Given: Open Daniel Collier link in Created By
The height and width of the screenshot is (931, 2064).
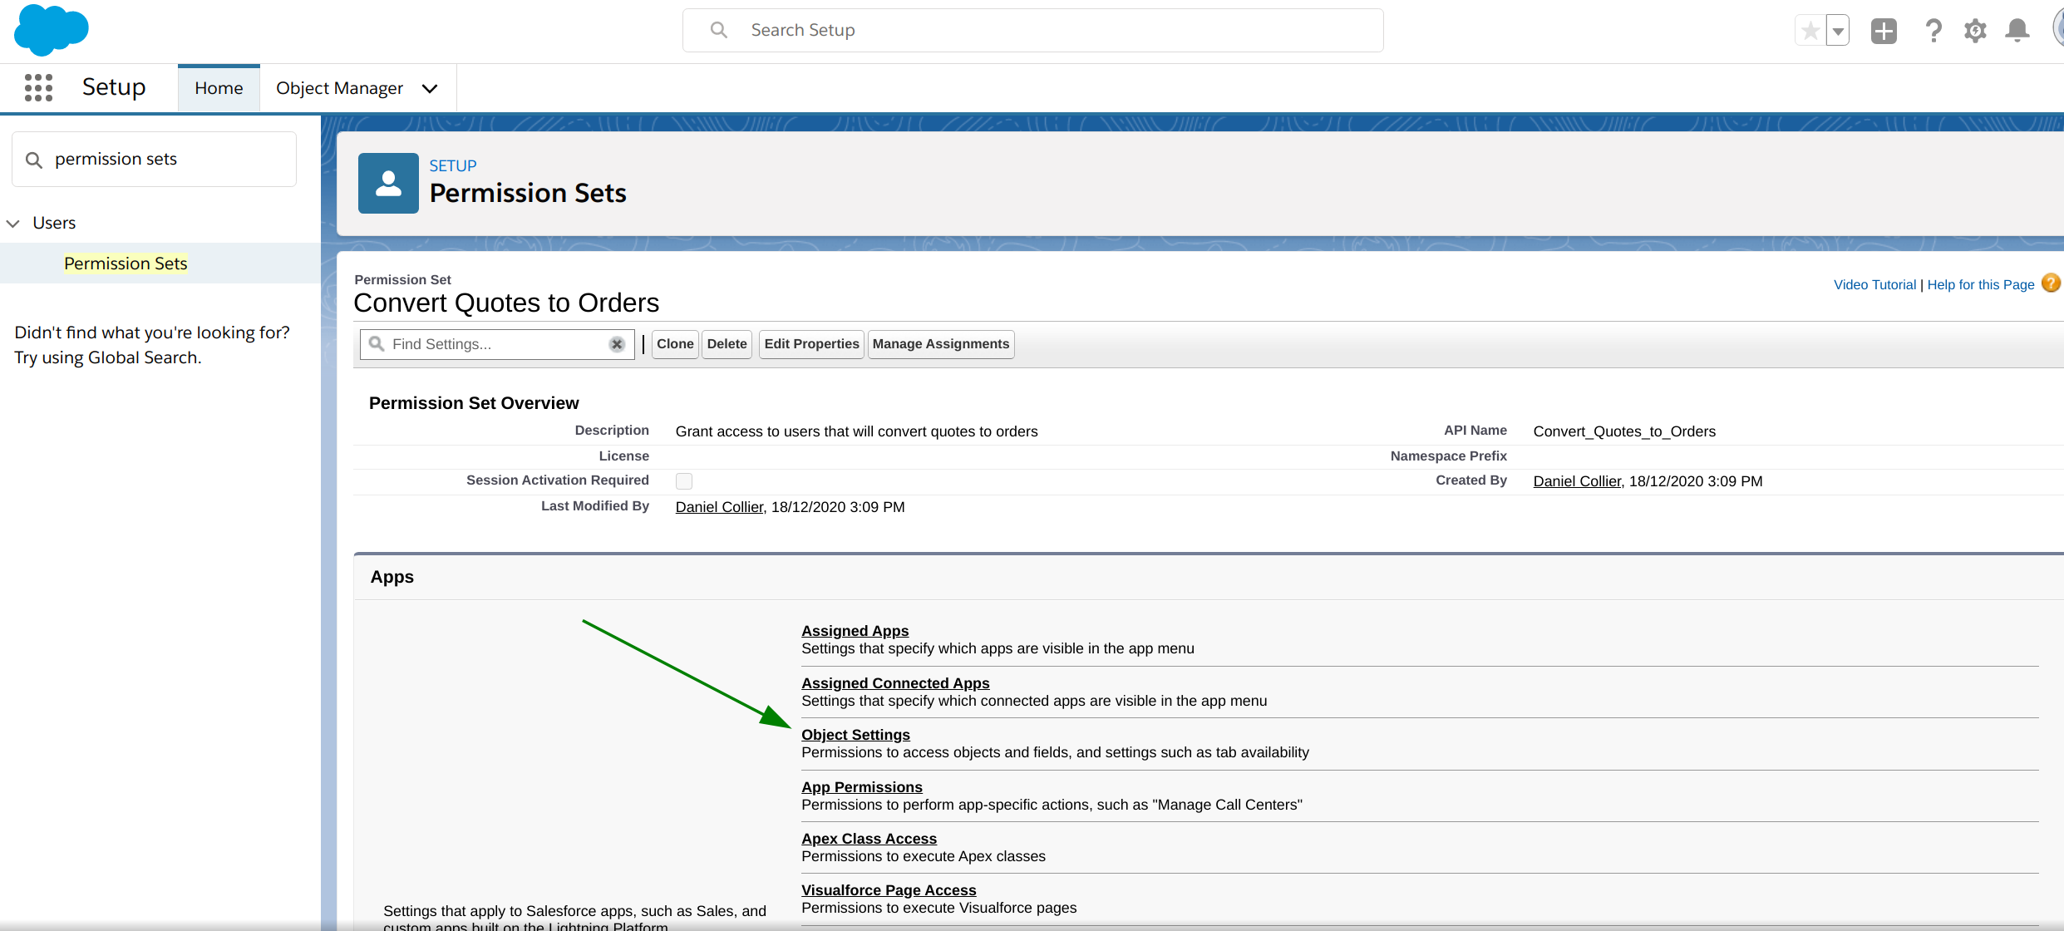Looking at the screenshot, I should (1577, 481).
